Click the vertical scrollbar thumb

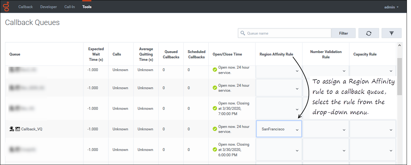pyautogui.click(x=399, y=76)
